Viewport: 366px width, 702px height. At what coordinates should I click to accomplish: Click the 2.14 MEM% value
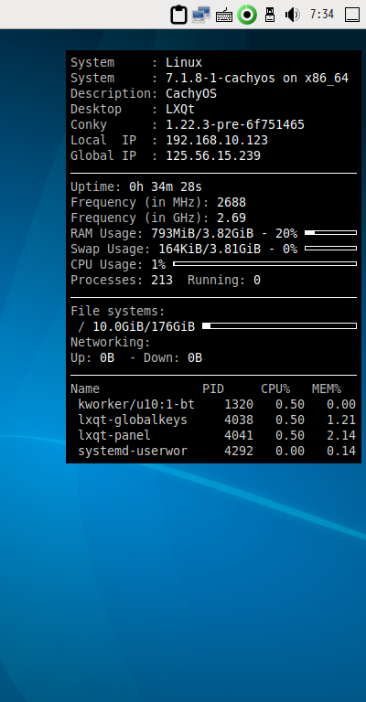341,435
